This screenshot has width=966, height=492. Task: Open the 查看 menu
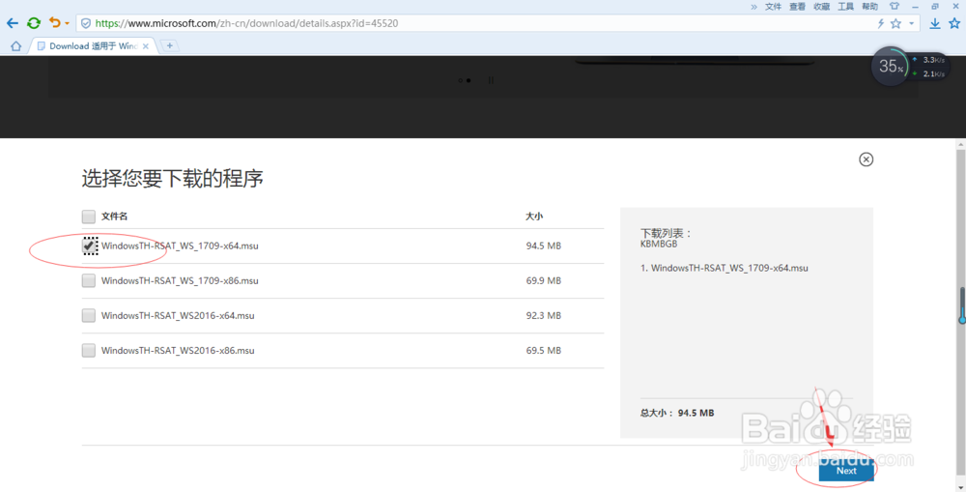tap(797, 7)
